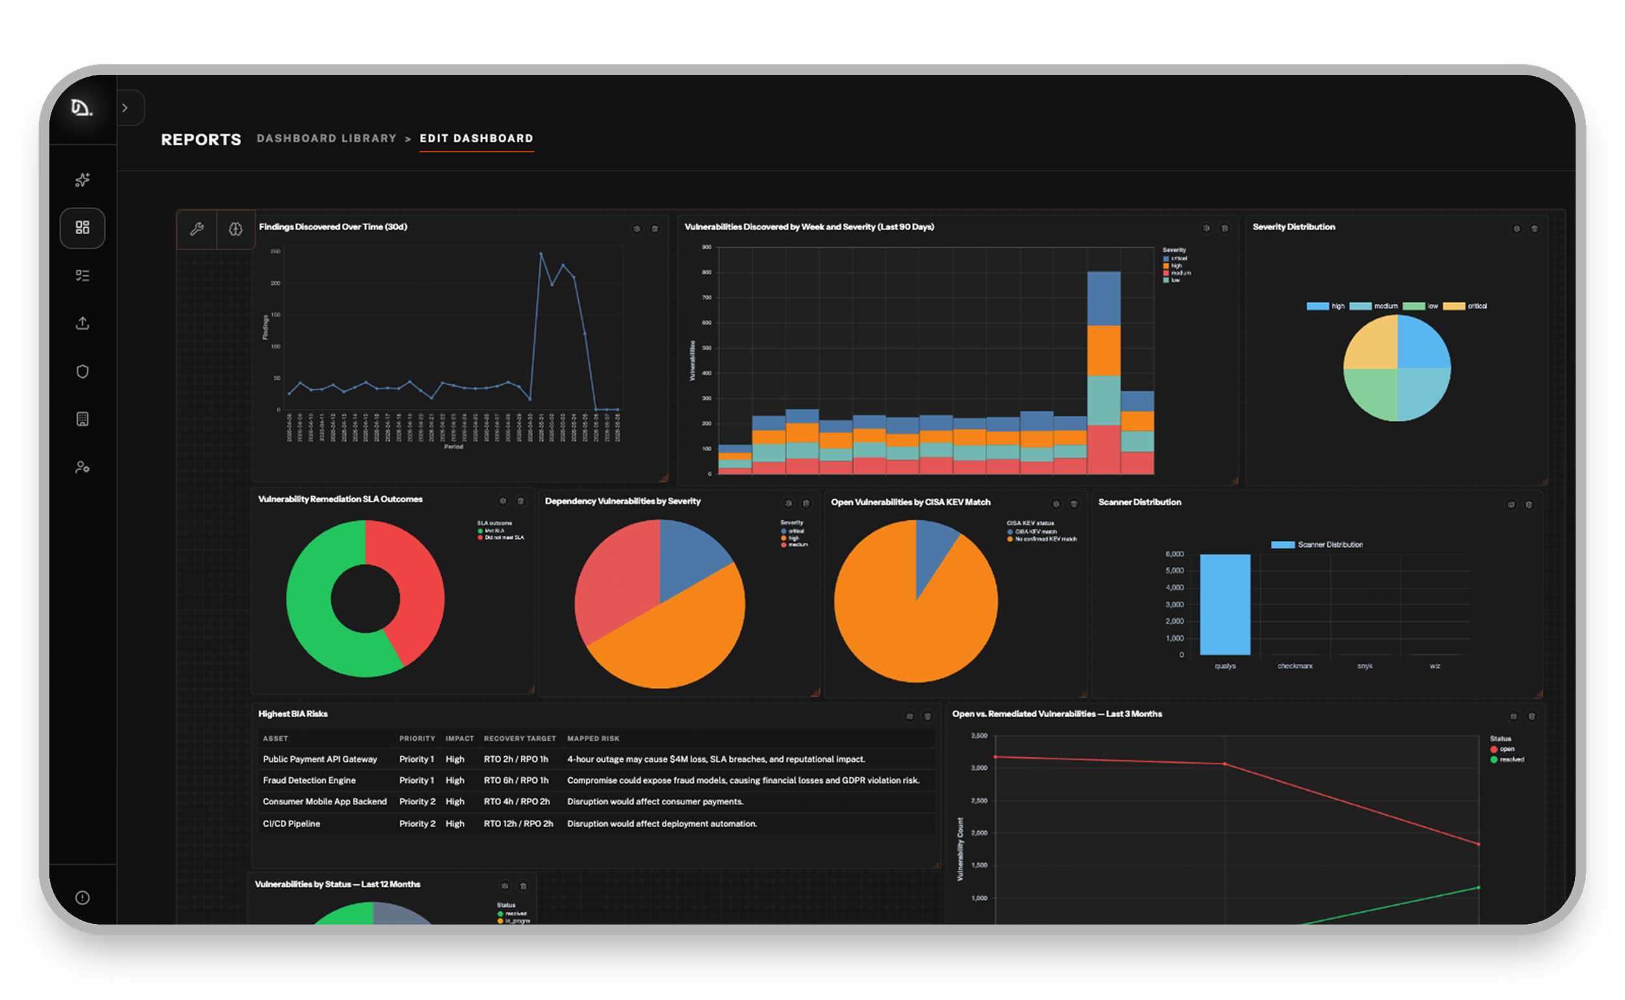Open the shield sidebar icon
The image size is (1625, 1000).
pos(82,371)
